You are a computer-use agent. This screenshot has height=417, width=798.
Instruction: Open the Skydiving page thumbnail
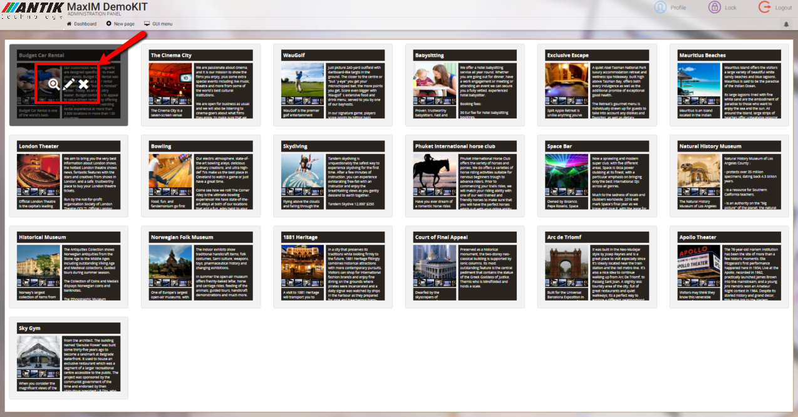333,176
